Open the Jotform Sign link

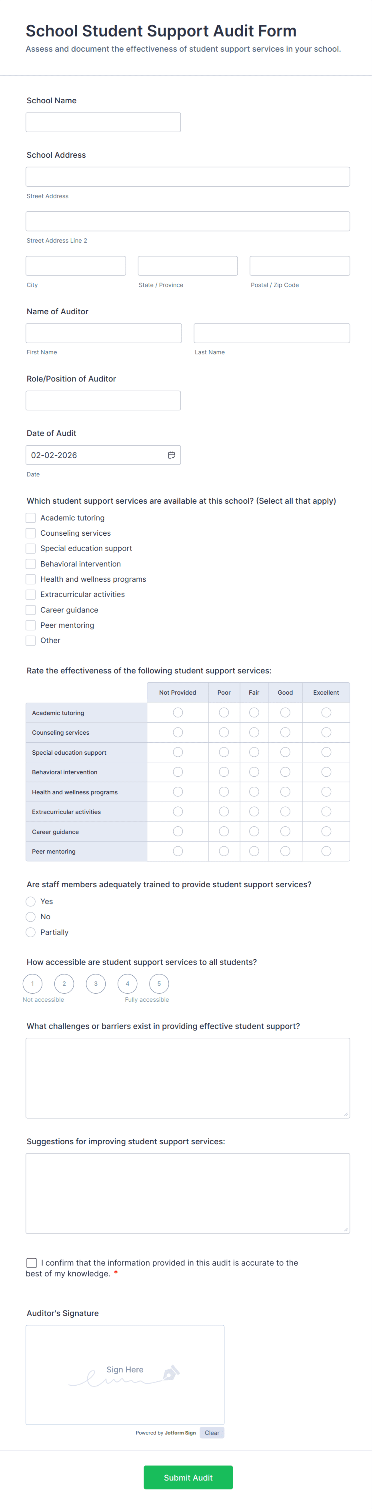pyautogui.click(x=180, y=1433)
